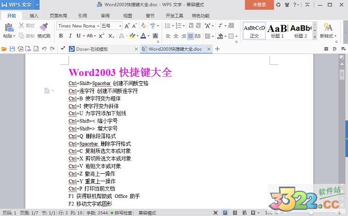Adjust the zoom slider handle
The width and height of the screenshot is (348, 216).
tap(311, 213)
